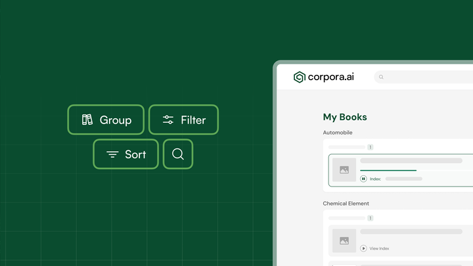
Task: Click the count badge under Chemical Element
Action: pos(371,218)
